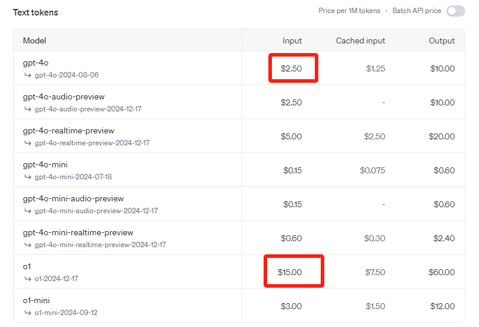Image resolution: width=479 pixels, height=327 pixels.
Task: Toggle the Batch API price switch
Action: coord(455,11)
